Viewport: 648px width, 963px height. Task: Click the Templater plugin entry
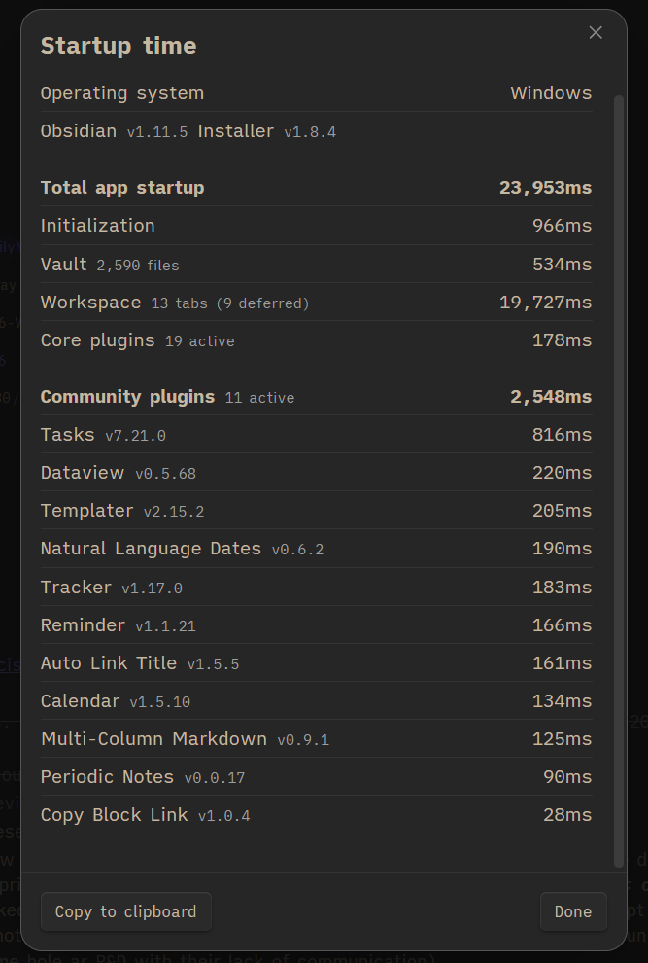coord(316,511)
